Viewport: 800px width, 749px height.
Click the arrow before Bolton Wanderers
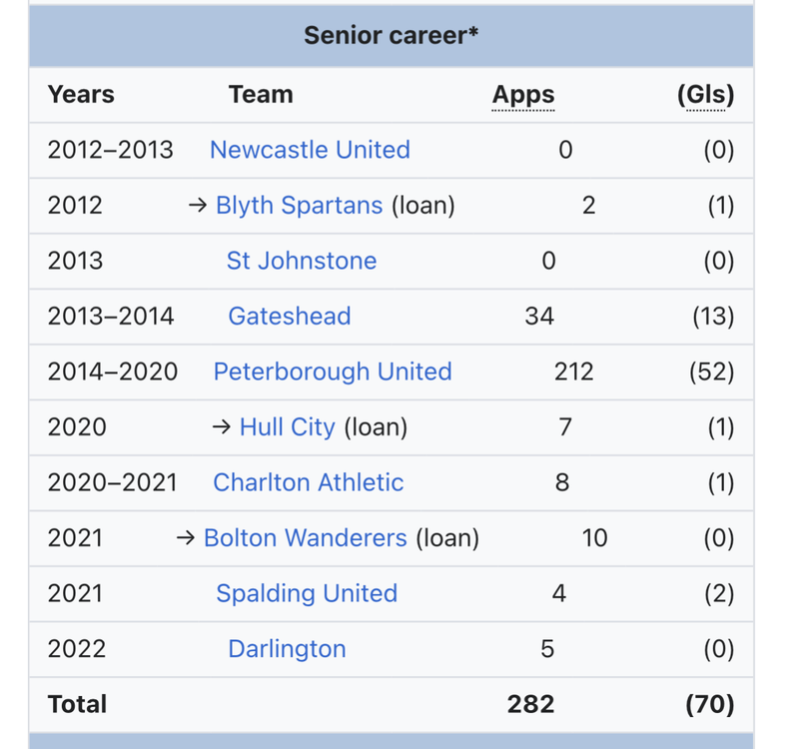[186, 538]
